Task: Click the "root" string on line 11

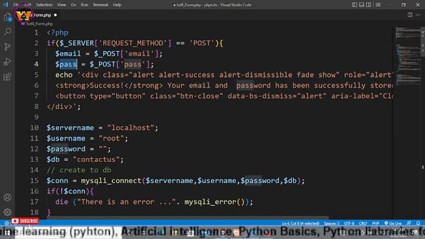Action: 111,138
